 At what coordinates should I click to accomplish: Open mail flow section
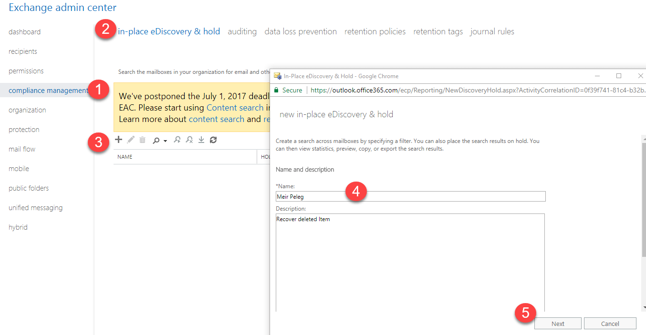pos(22,149)
